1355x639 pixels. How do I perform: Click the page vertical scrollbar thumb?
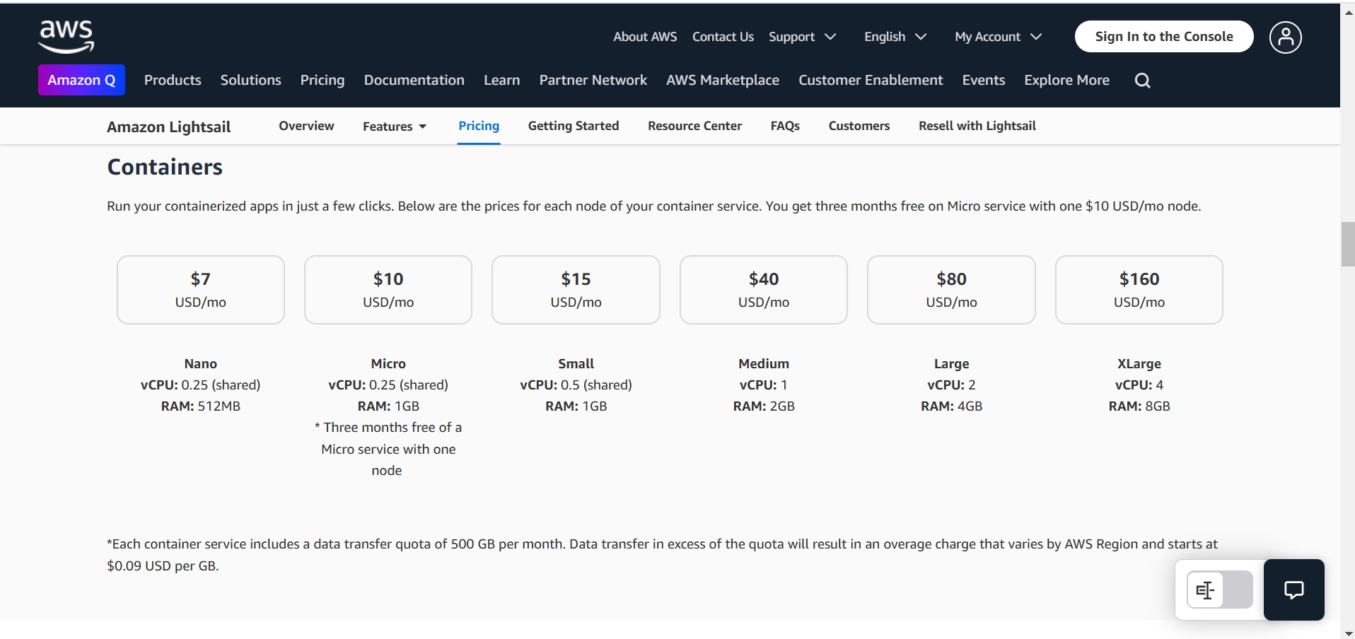(x=1348, y=244)
